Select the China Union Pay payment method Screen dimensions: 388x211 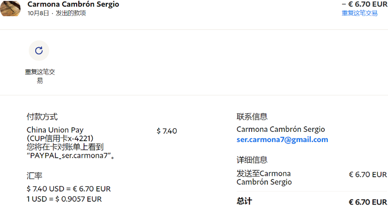pyautogui.click(x=55, y=130)
